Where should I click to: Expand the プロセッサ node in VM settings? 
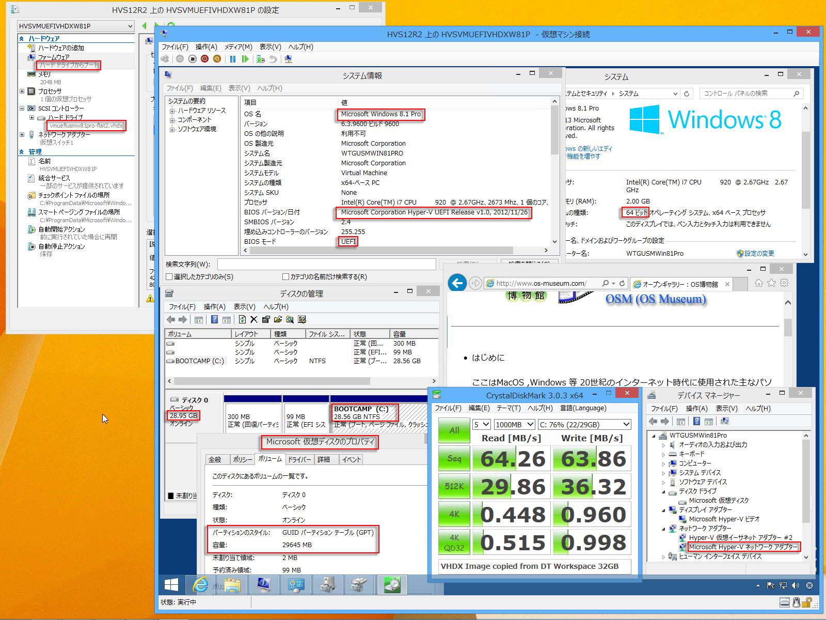[x=22, y=91]
